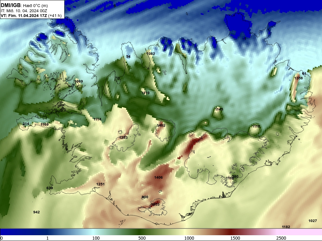Click the 1145 height label
The height and width of the screenshot is (241, 322).
(x=219, y=110)
